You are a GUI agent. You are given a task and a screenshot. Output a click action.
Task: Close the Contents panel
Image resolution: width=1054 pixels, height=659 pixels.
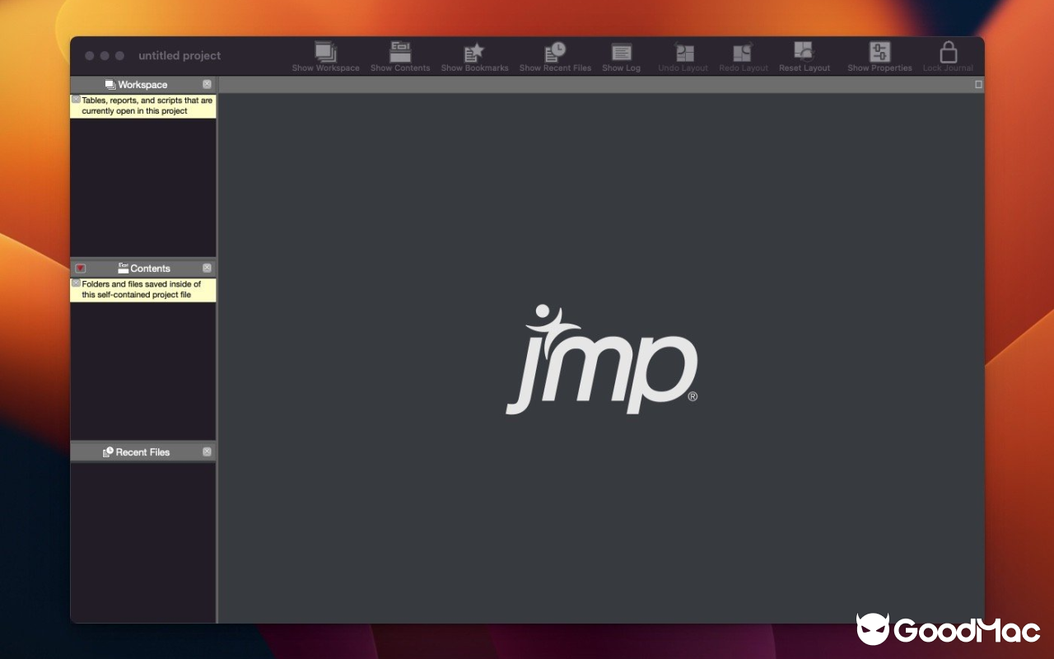click(208, 268)
